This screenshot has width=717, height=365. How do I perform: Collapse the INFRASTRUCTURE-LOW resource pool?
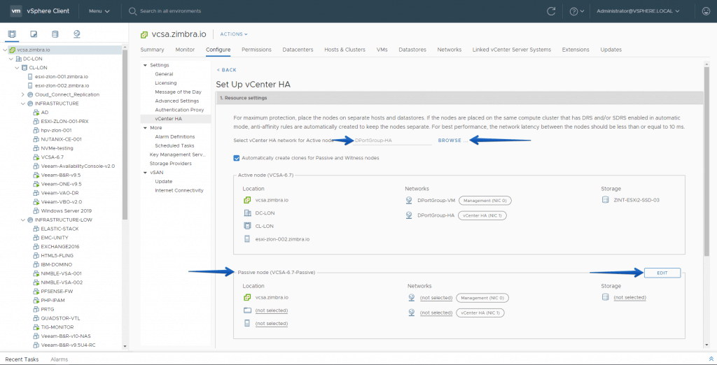click(x=23, y=220)
